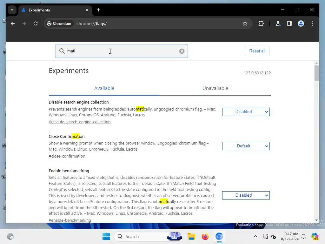The width and height of the screenshot is (325, 244).
Task: Show hidden system tray icons chevron
Action: click(x=255, y=236)
